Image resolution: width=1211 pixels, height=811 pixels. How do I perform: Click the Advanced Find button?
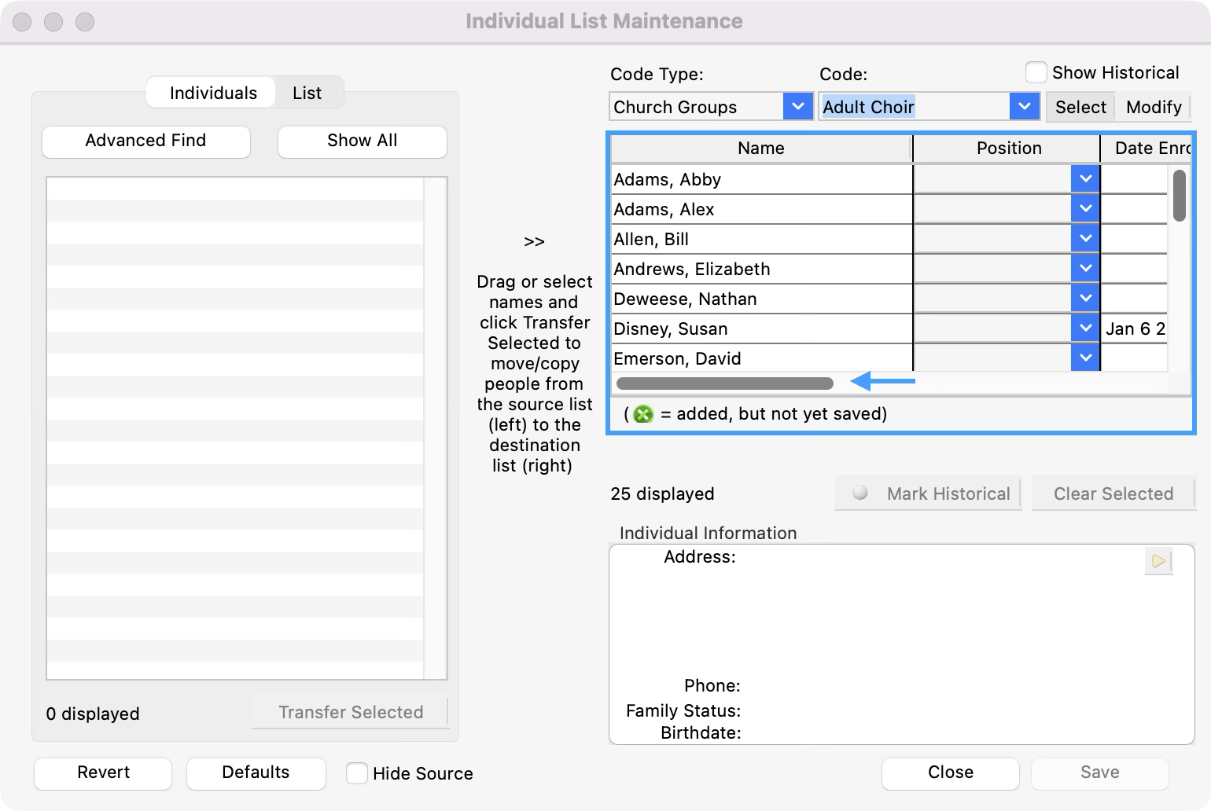[146, 141]
